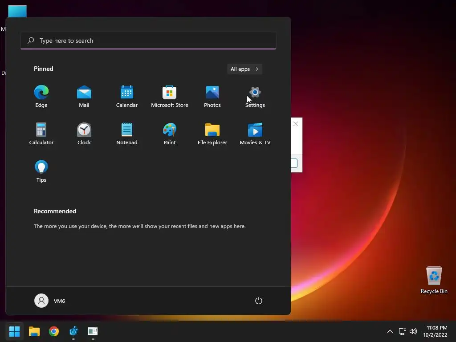Open File Explorer in Start menu
This screenshot has width=456, height=342.
[212, 134]
